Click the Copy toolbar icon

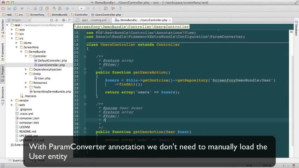pyautogui.click(x=41, y=8)
